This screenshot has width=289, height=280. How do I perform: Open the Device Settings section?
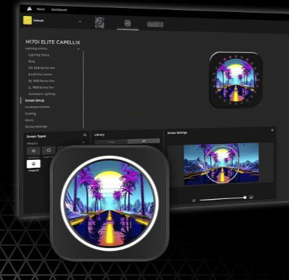click(x=36, y=127)
